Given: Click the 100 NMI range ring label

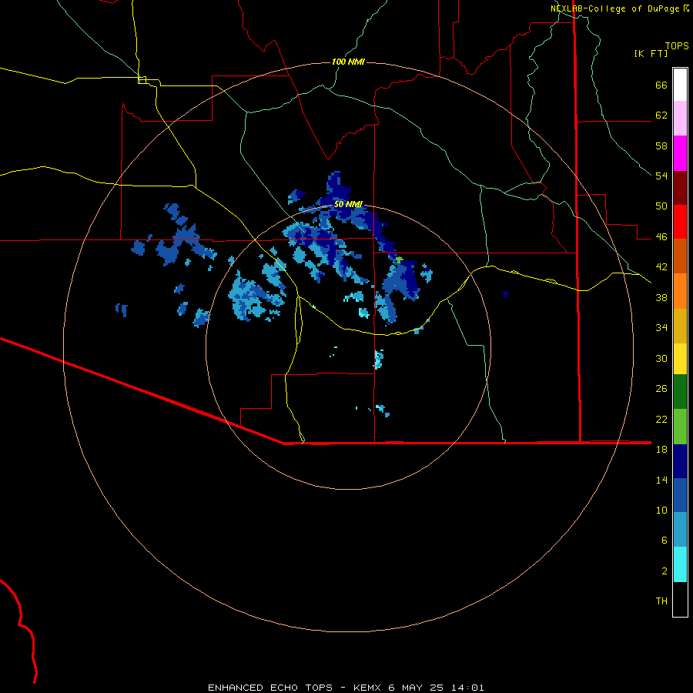Looking at the screenshot, I should point(348,62).
